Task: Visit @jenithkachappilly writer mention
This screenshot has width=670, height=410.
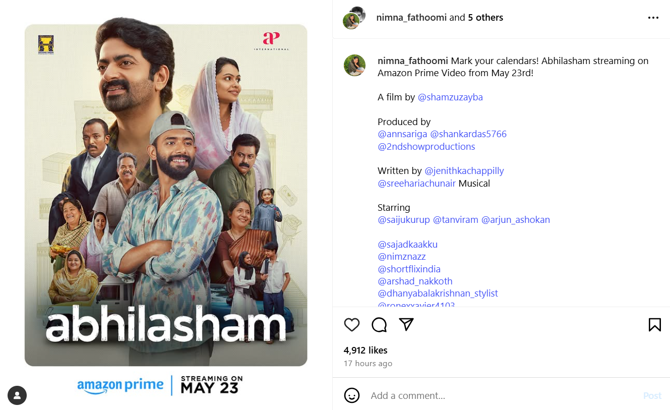Action: [x=464, y=171]
